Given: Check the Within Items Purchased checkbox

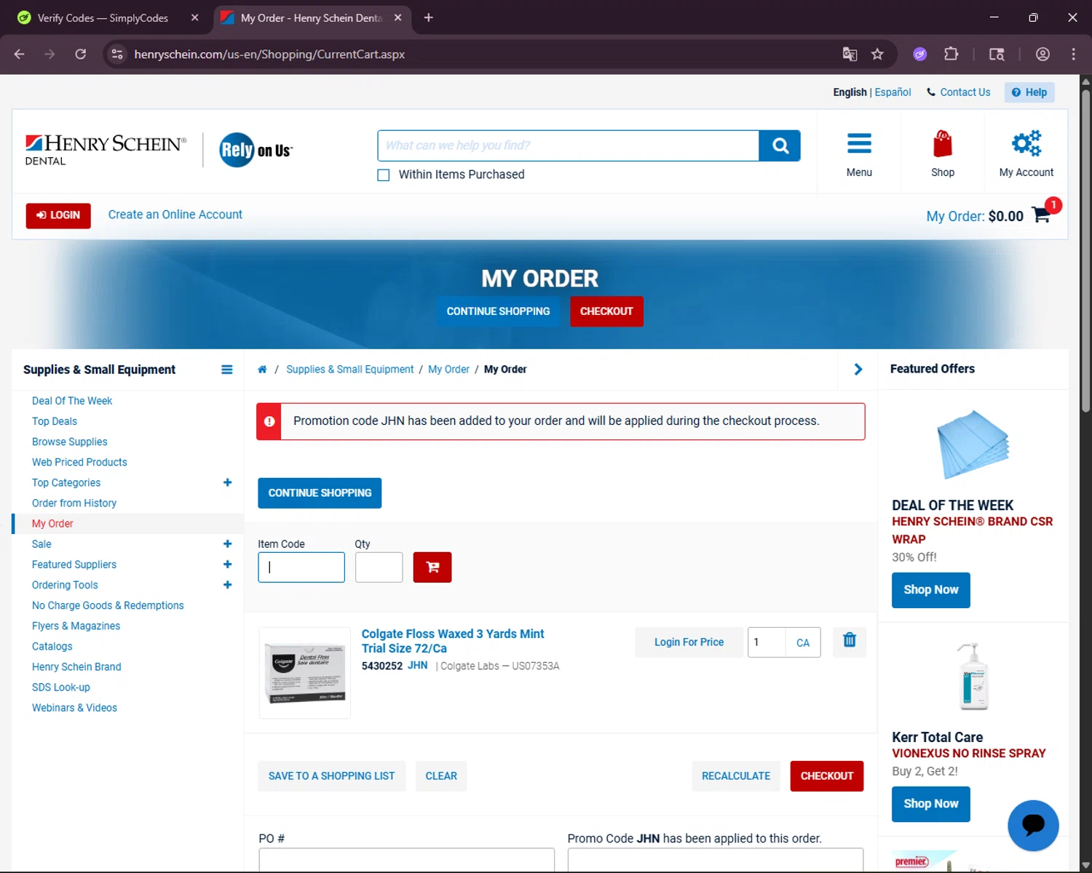Looking at the screenshot, I should (x=384, y=175).
